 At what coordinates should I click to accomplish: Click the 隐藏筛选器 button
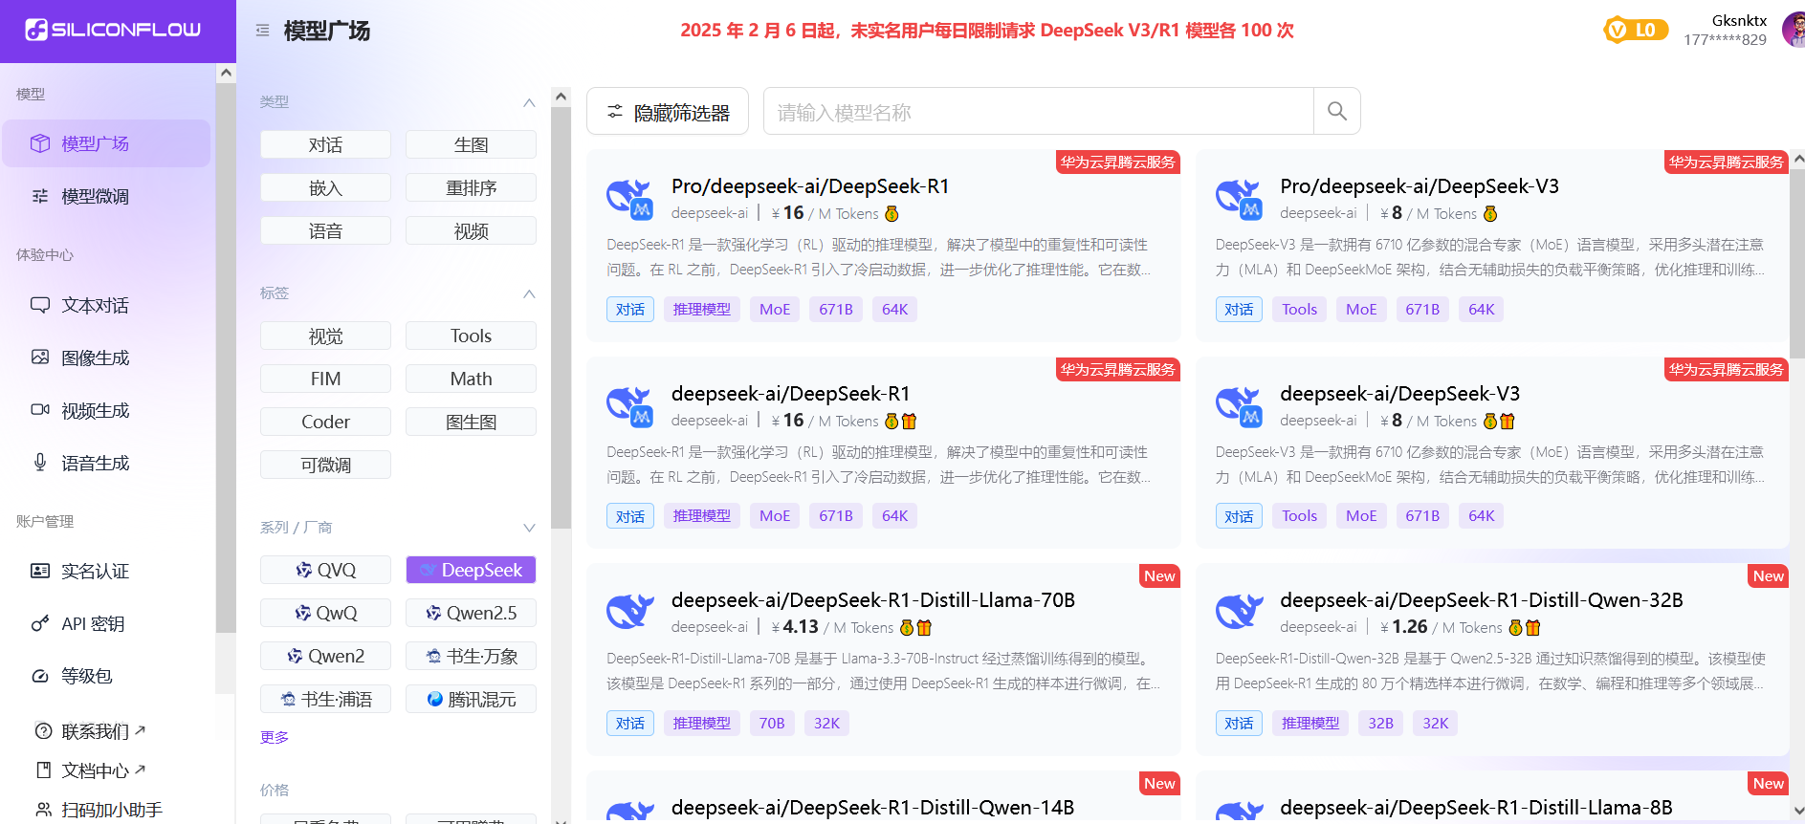(668, 112)
